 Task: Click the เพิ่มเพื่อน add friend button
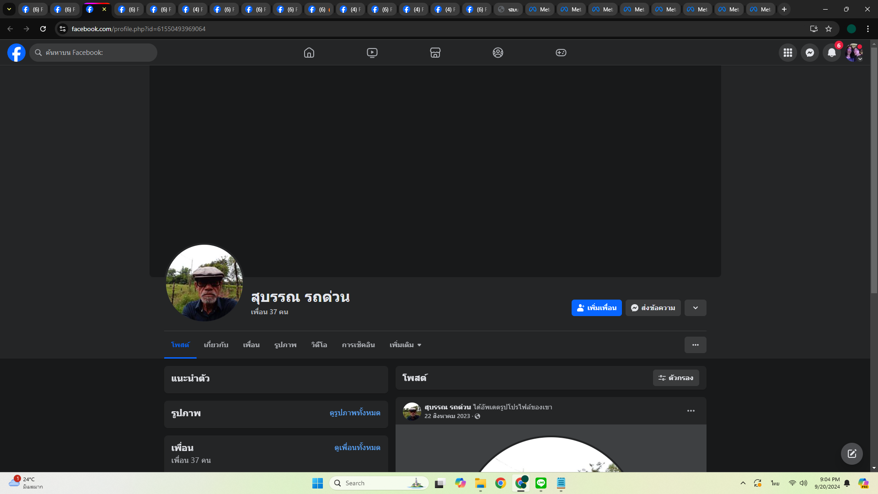click(x=596, y=308)
